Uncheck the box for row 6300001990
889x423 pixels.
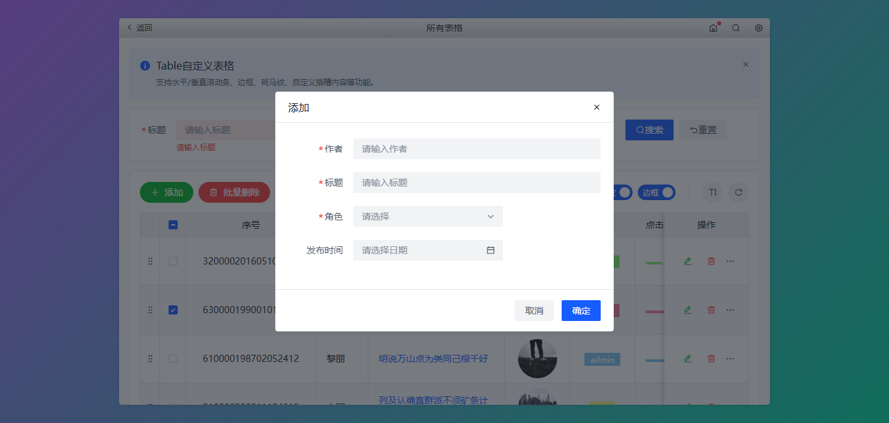[173, 310]
